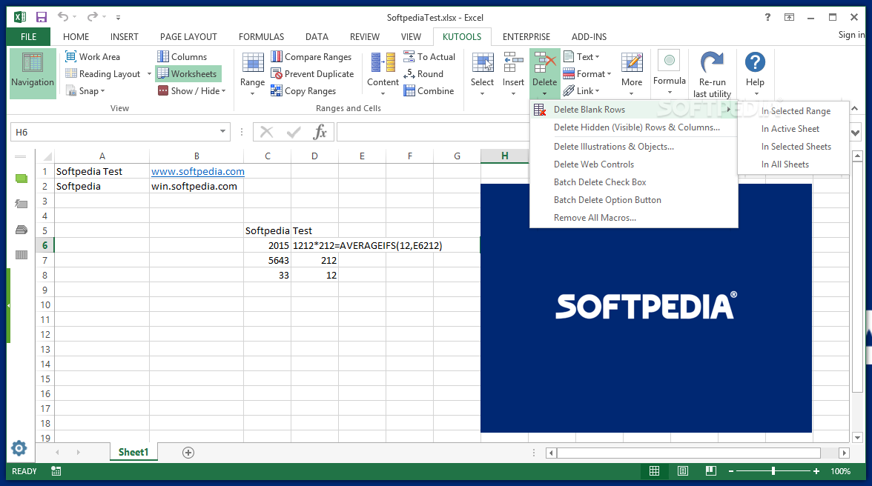
Task: Switch to Page Layout view in status bar
Action: coord(683,471)
